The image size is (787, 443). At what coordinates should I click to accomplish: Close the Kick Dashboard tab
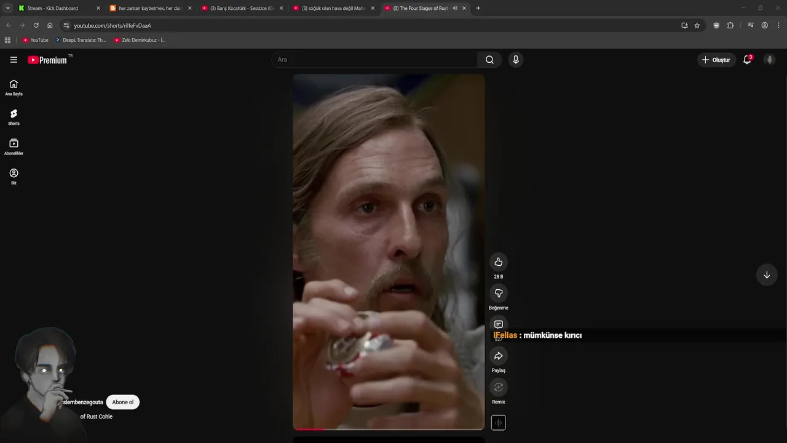[98, 8]
